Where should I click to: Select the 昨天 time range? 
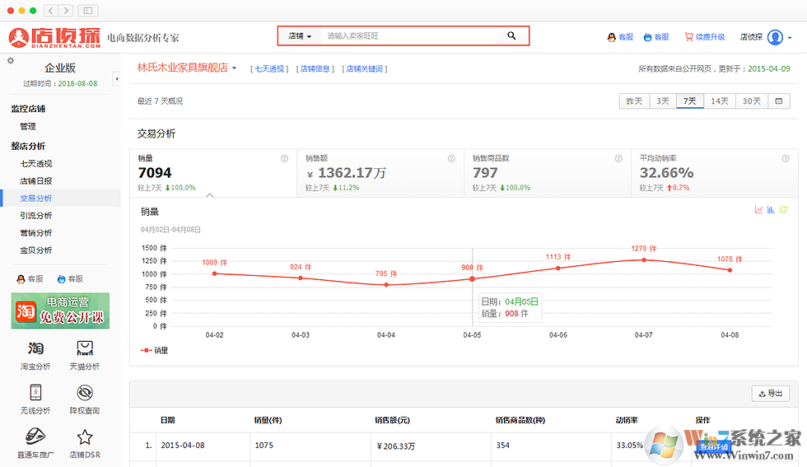[634, 101]
